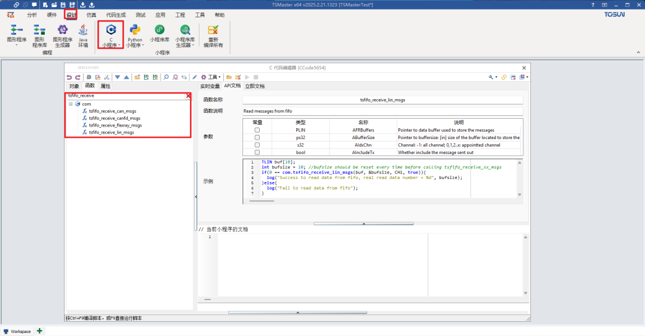Click the question mark help icon
This screenshot has height=336, width=645.
(593, 5)
